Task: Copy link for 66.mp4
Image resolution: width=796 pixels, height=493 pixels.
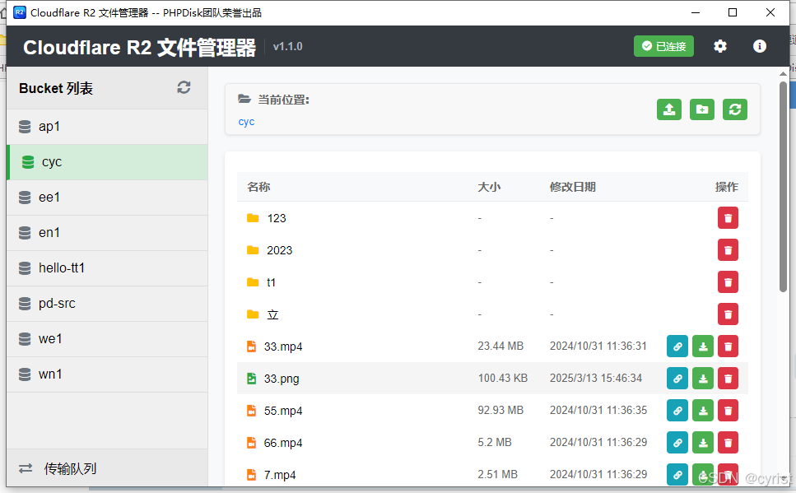Action: point(677,443)
